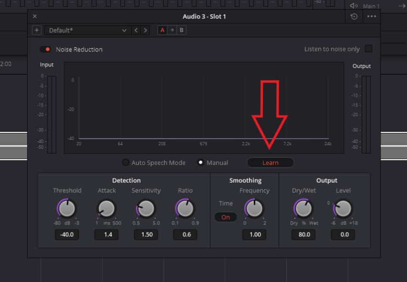Copy A to B using arrow icon
Viewport: 407px width, 282px height.
[172, 30]
